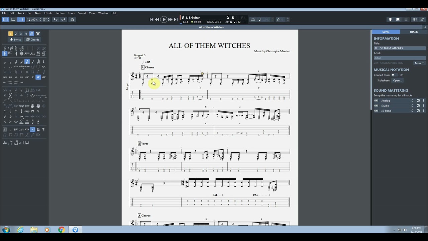Change 10-Band mastering preset
Viewport: 428px width, 241px height.
pos(412,110)
